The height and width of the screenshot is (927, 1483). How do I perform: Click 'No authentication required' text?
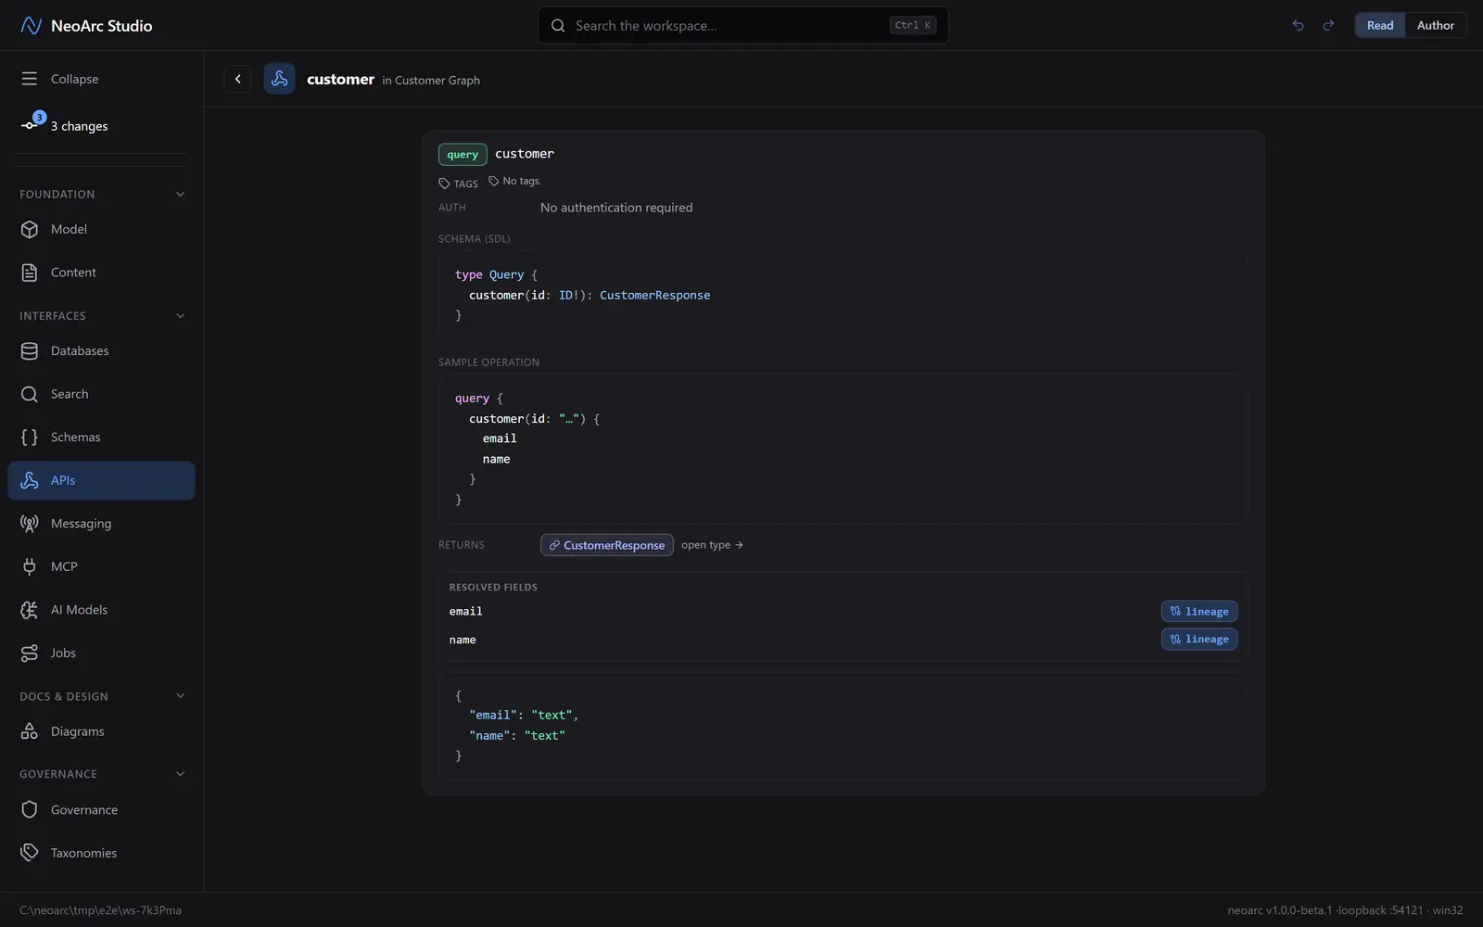click(616, 208)
